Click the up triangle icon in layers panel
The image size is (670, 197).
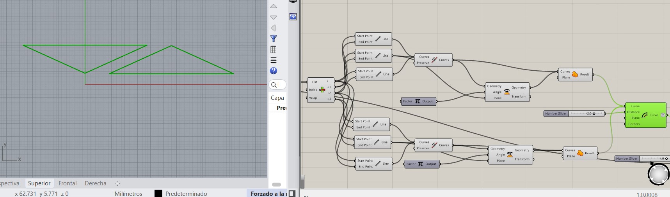pyautogui.click(x=274, y=6)
